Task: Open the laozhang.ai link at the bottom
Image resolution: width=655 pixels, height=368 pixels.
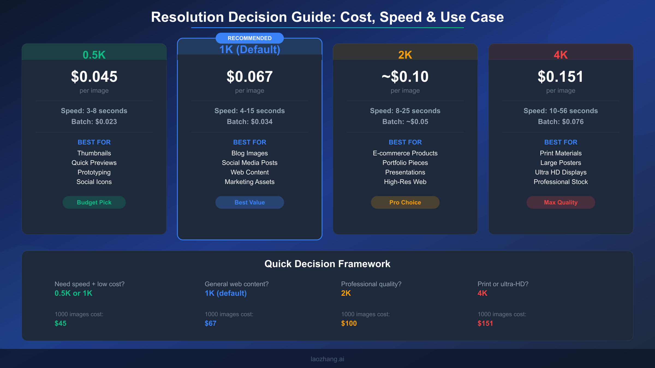Action: coord(327,359)
